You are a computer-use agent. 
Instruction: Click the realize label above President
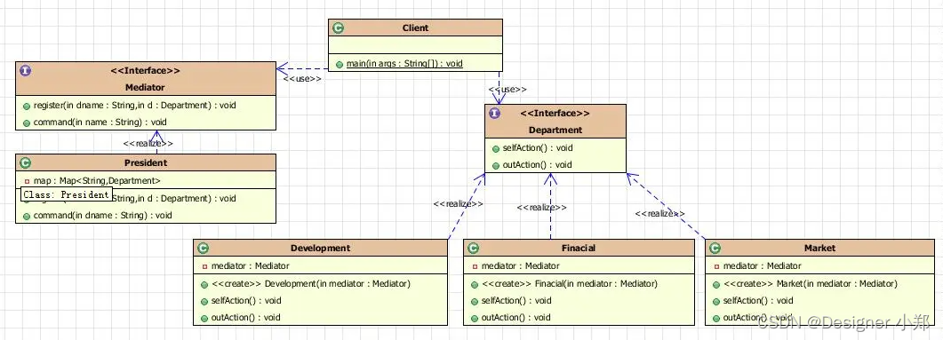(148, 144)
